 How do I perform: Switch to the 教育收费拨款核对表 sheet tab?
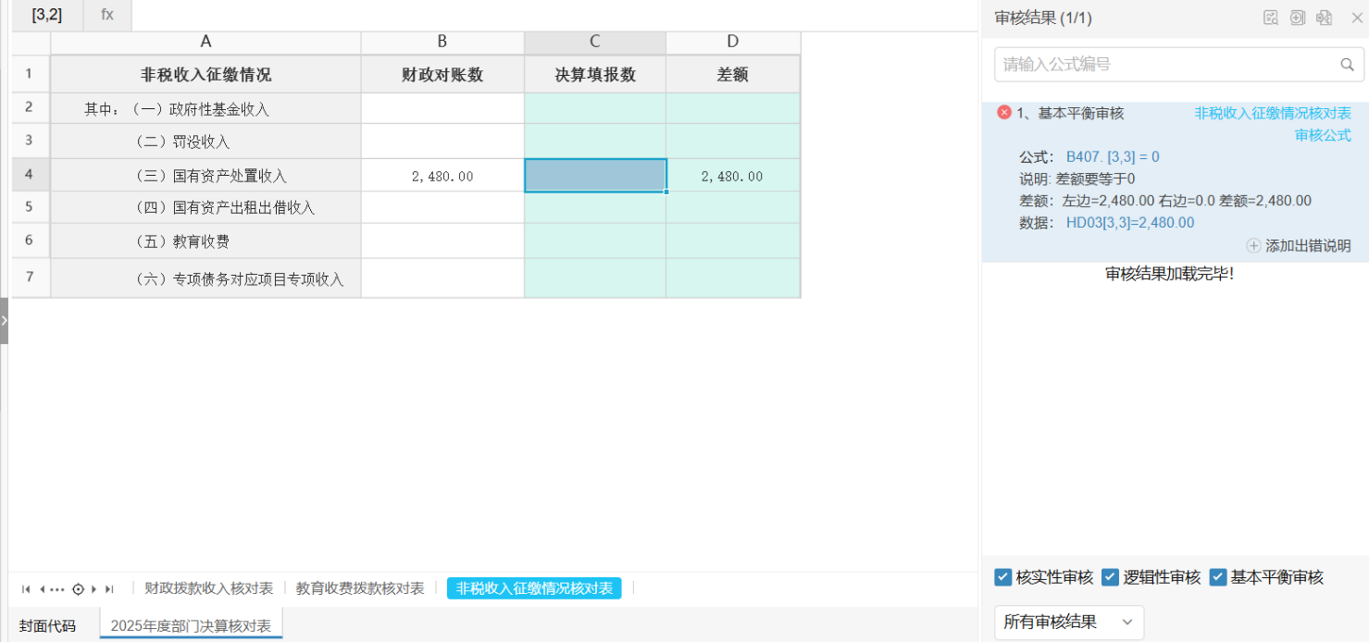(x=360, y=588)
